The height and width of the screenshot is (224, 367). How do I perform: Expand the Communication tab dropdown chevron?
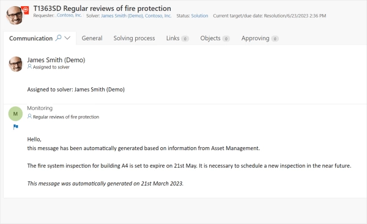pyautogui.click(x=67, y=38)
